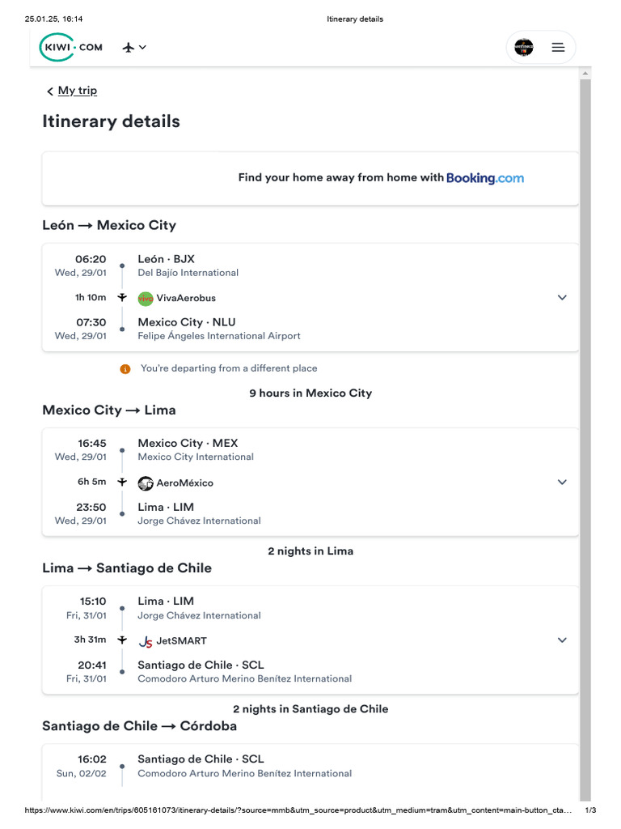The height and width of the screenshot is (829, 621).
Task: Expand the VivaAerobus flight details
Action: pyautogui.click(x=562, y=297)
